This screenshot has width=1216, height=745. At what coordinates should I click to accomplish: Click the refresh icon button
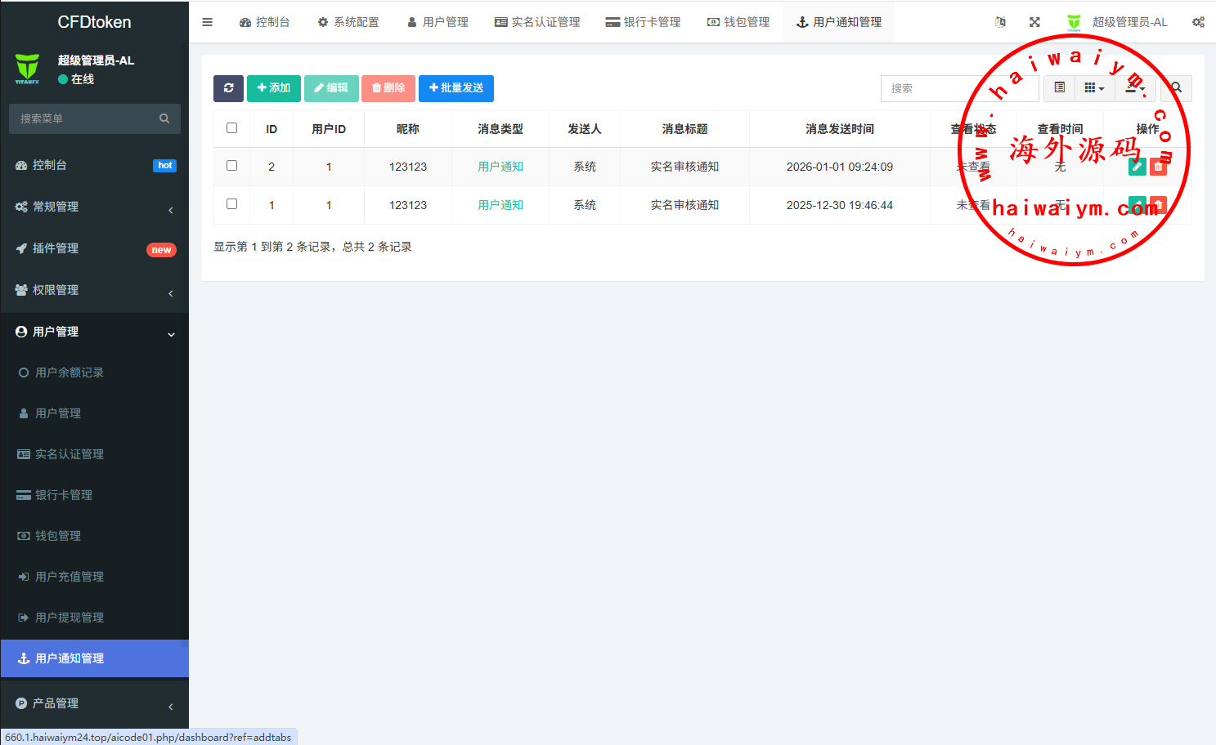(228, 88)
